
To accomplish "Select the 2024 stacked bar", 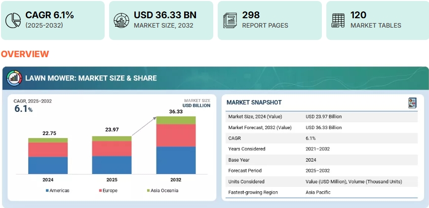I will pos(48,158).
